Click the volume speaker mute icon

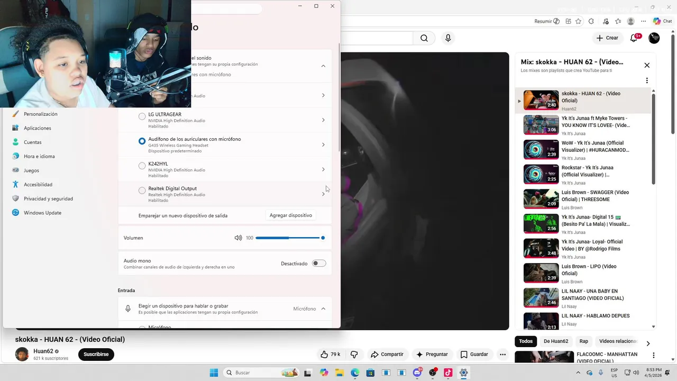coord(238,238)
